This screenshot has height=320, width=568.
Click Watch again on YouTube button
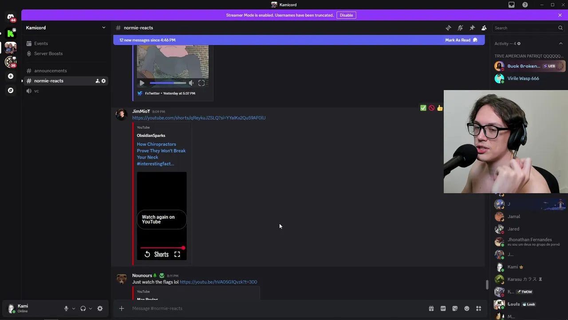[x=162, y=220]
